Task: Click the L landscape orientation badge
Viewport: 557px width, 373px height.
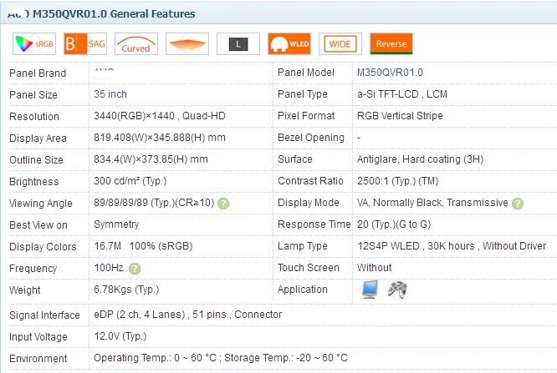Action: click(x=238, y=44)
